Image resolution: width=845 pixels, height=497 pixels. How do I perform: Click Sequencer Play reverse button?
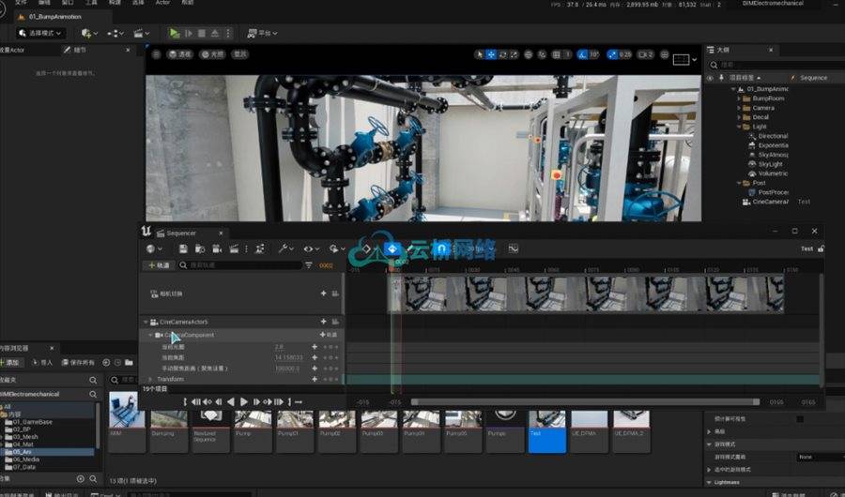231,401
